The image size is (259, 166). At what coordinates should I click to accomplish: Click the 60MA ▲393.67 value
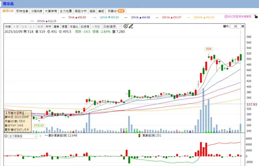pyautogui.click(x=171, y=18)
